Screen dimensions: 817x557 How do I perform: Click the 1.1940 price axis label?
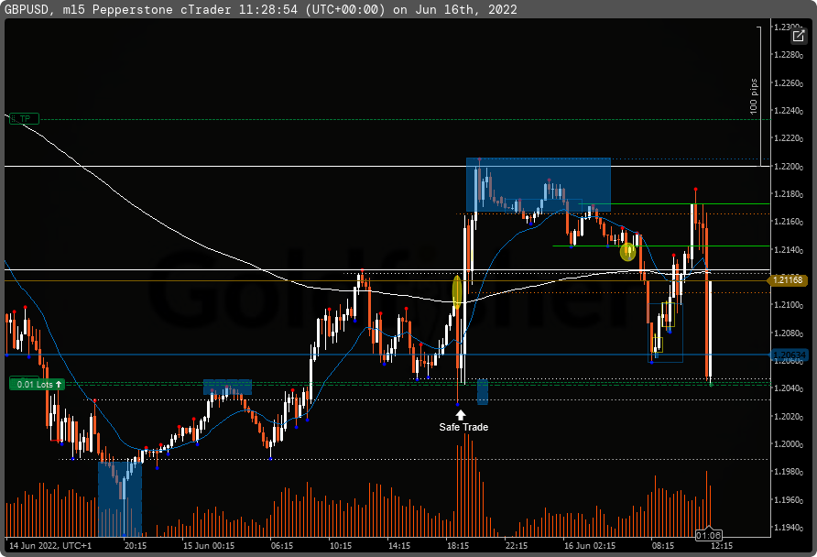(788, 528)
